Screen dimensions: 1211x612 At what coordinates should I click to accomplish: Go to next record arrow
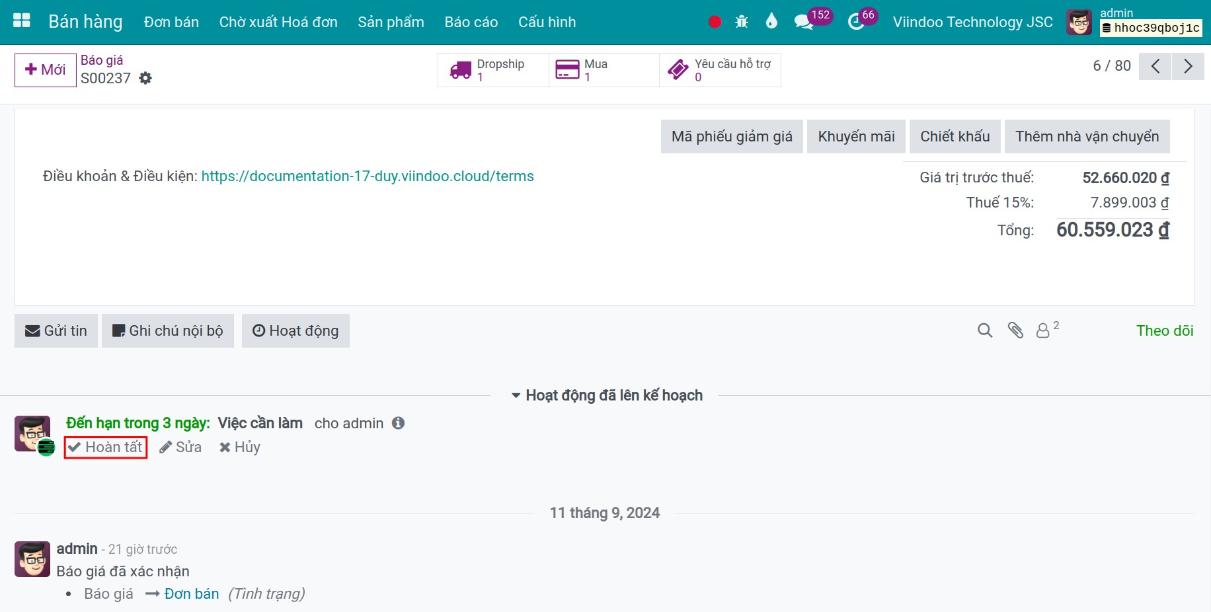click(1188, 66)
